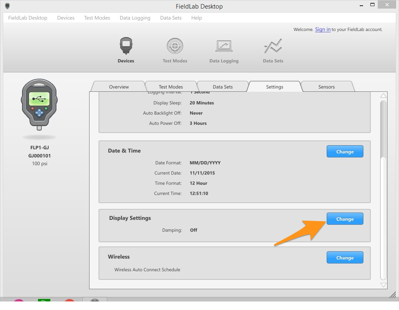The width and height of the screenshot is (399, 310).
Task: Click the window resize grip corner
Action: [392, 295]
